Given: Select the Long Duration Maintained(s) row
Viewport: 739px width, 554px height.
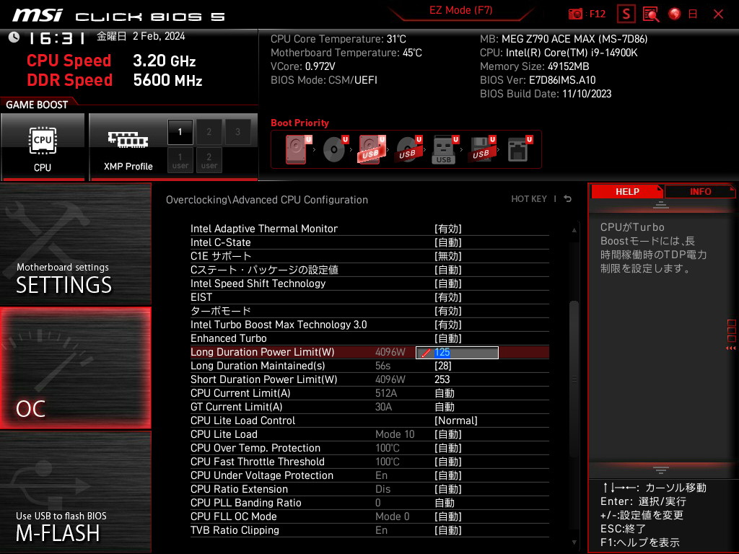Looking at the screenshot, I should 369,366.
